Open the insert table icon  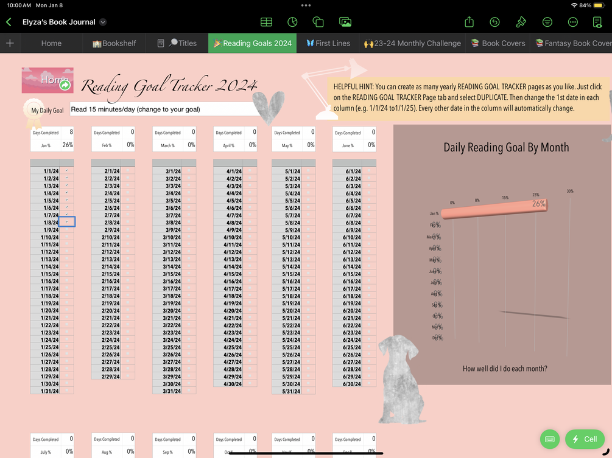click(x=266, y=23)
